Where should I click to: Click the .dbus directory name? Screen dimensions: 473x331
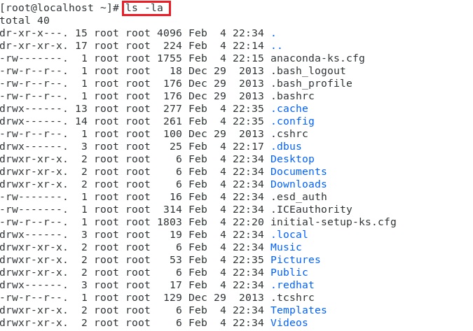(286, 146)
